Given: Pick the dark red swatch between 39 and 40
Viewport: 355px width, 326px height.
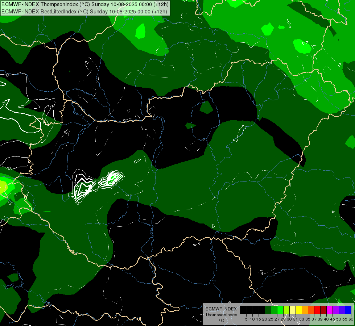Looking at the screenshot, I should pyautogui.click(x=323, y=310).
